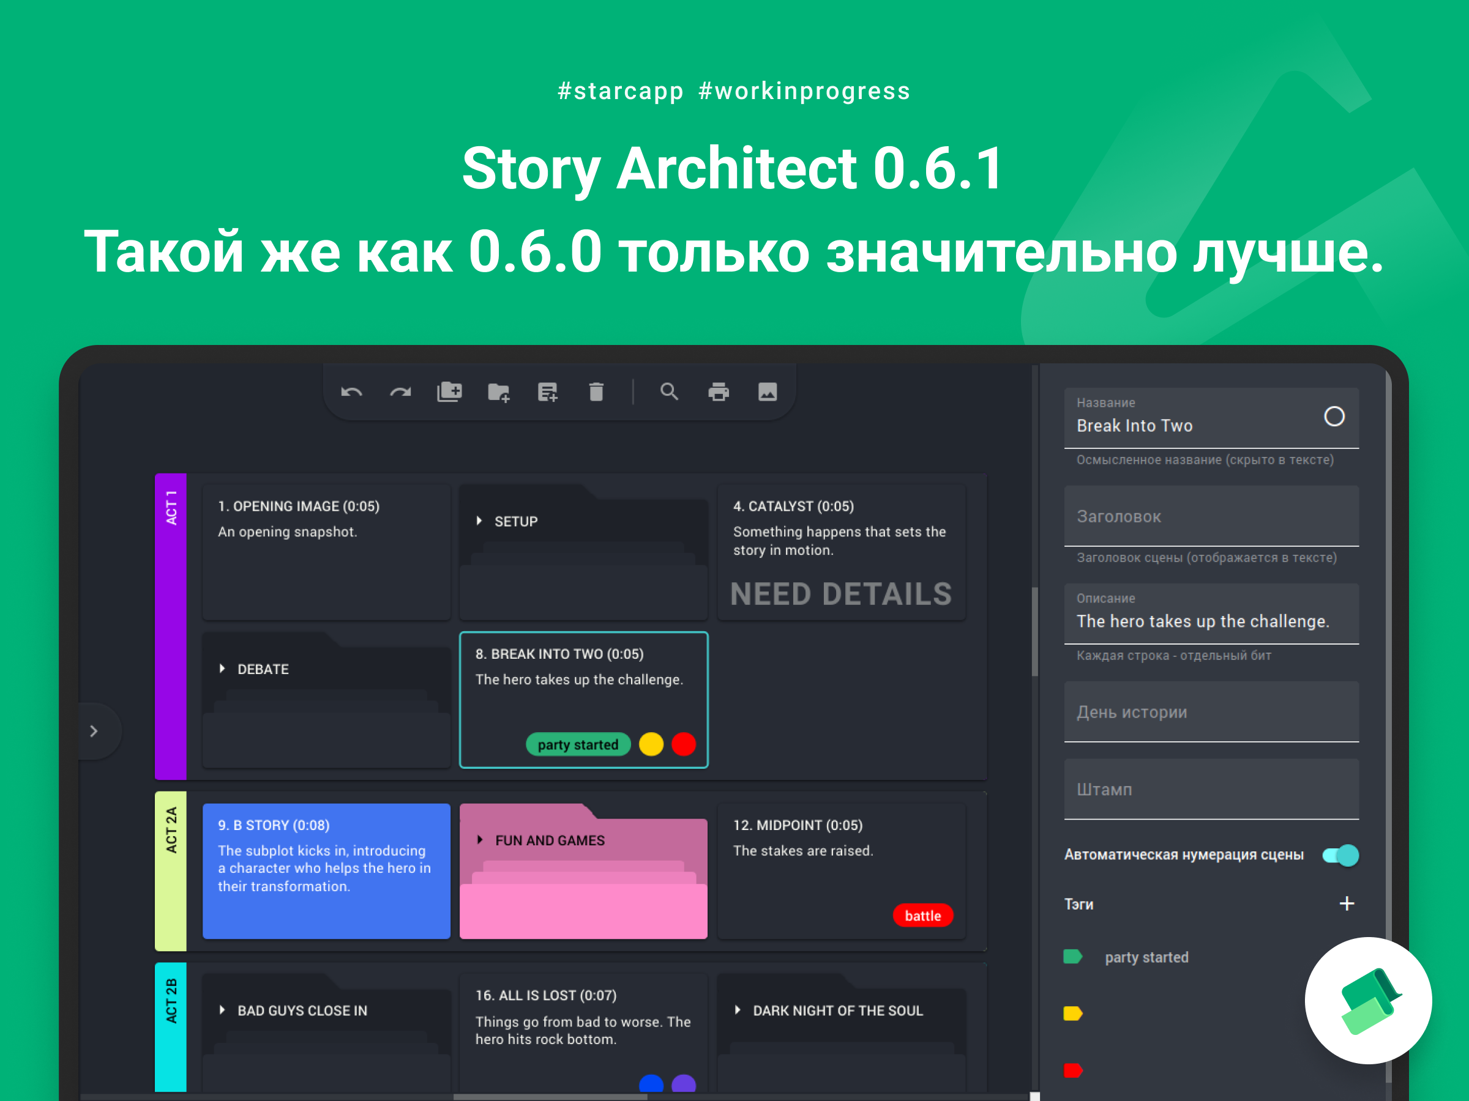Select the Break Into Two card
1469x1101 pixels.
584,700
